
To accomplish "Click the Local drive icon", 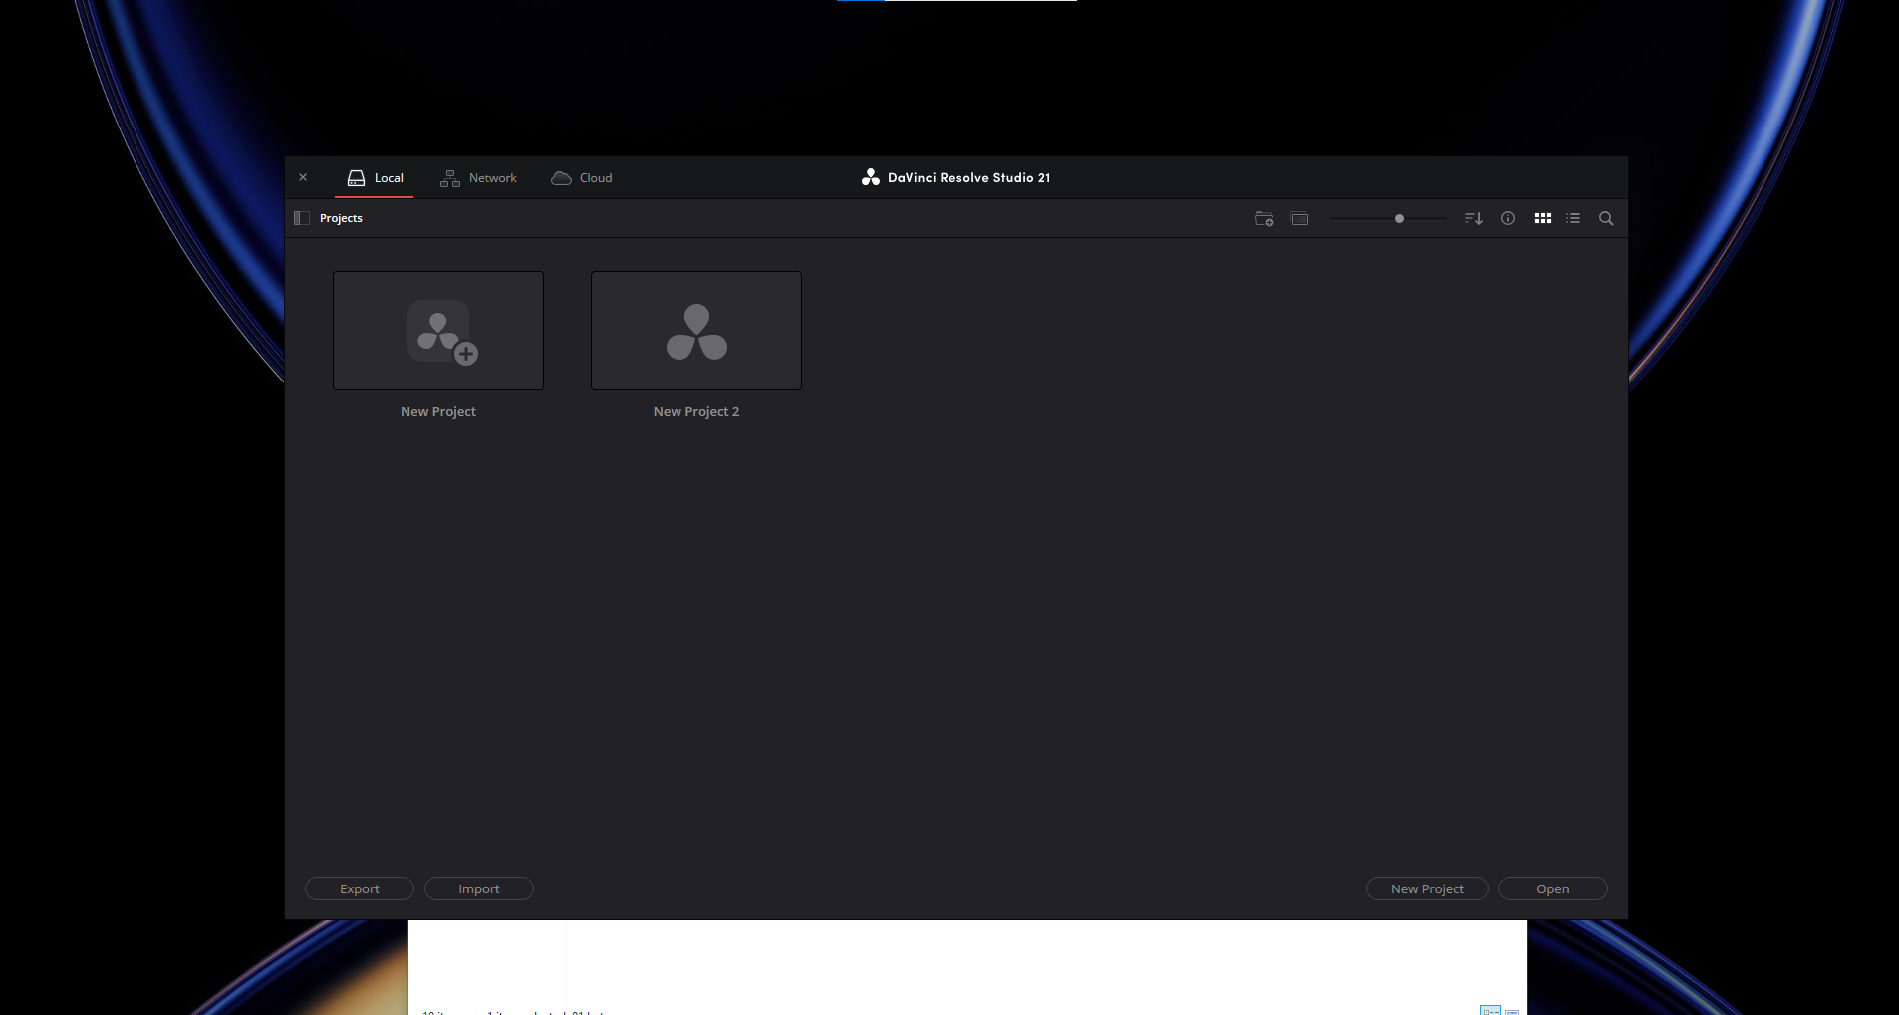I will pyautogui.click(x=356, y=178).
